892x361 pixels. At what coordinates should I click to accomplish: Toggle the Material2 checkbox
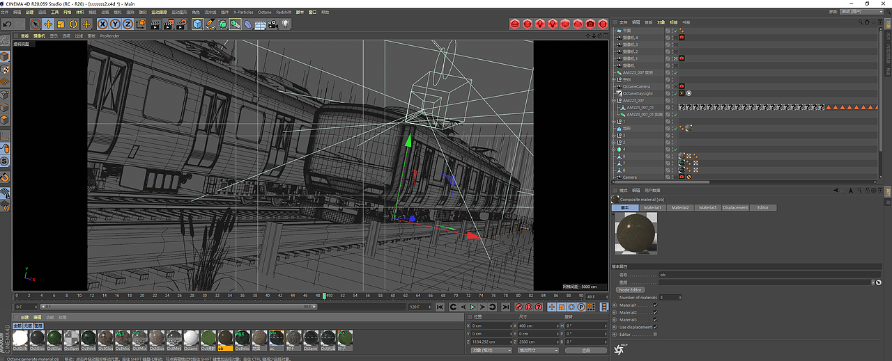click(x=655, y=312)
